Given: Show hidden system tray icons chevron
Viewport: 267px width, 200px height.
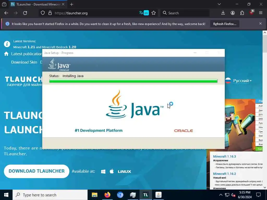Looking at the screenshot, I should pyautogui.click(x=221, y=195).
